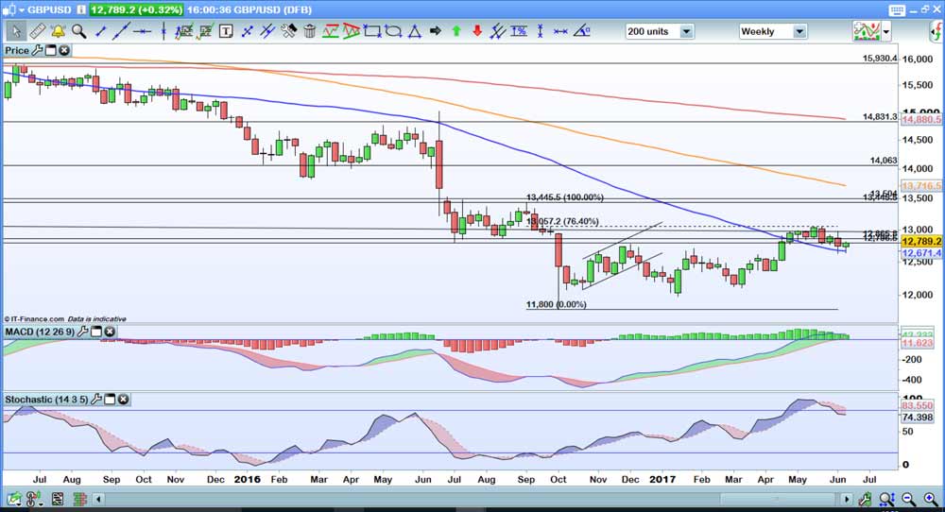
Task: Select the extended trend line tool
Action: pos(121,31)
